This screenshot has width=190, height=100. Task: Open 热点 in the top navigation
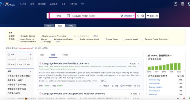(63, 4)
